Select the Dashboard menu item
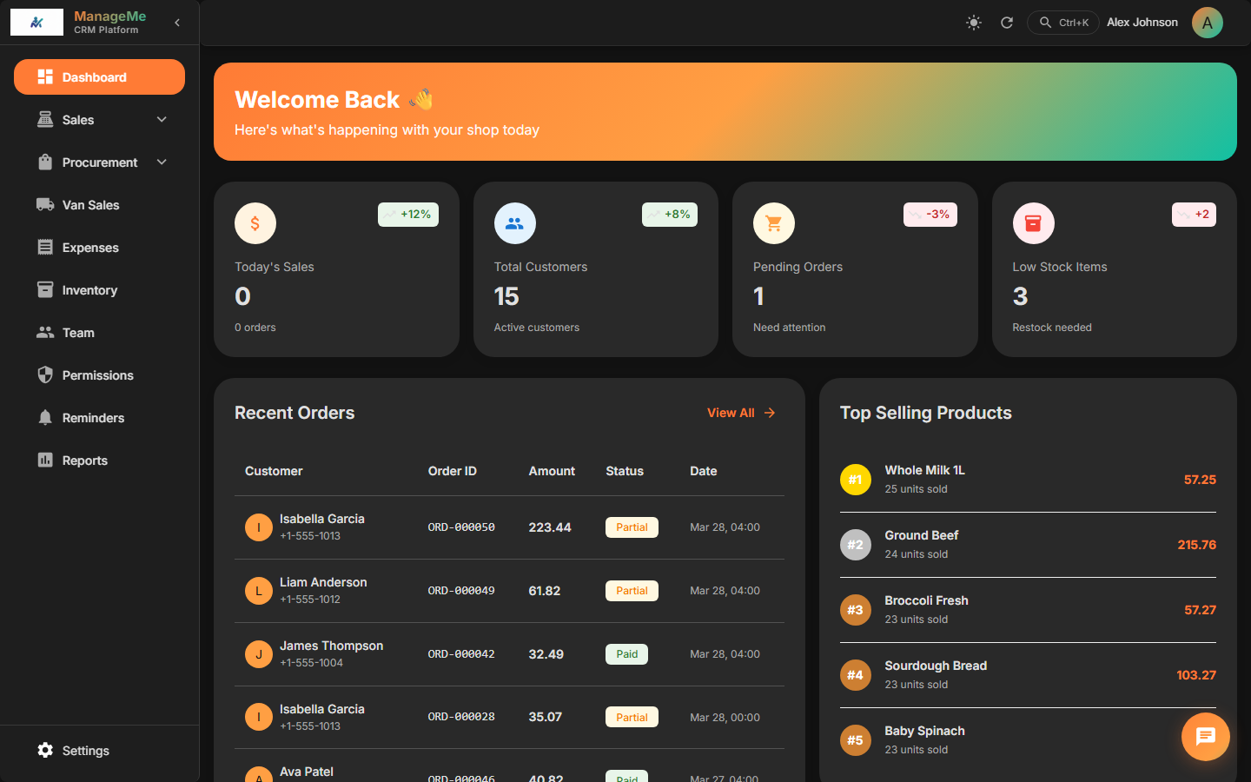Image resolution: width=1251 pixels, height=782 pixels. point(99,76)
